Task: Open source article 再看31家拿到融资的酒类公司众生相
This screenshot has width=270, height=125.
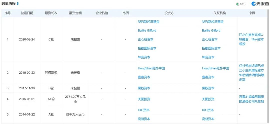Action: (251, 99)
